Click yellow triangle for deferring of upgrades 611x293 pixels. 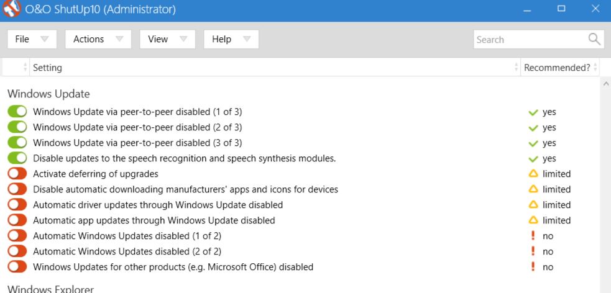pyautogui.click(x=533, y=174)
